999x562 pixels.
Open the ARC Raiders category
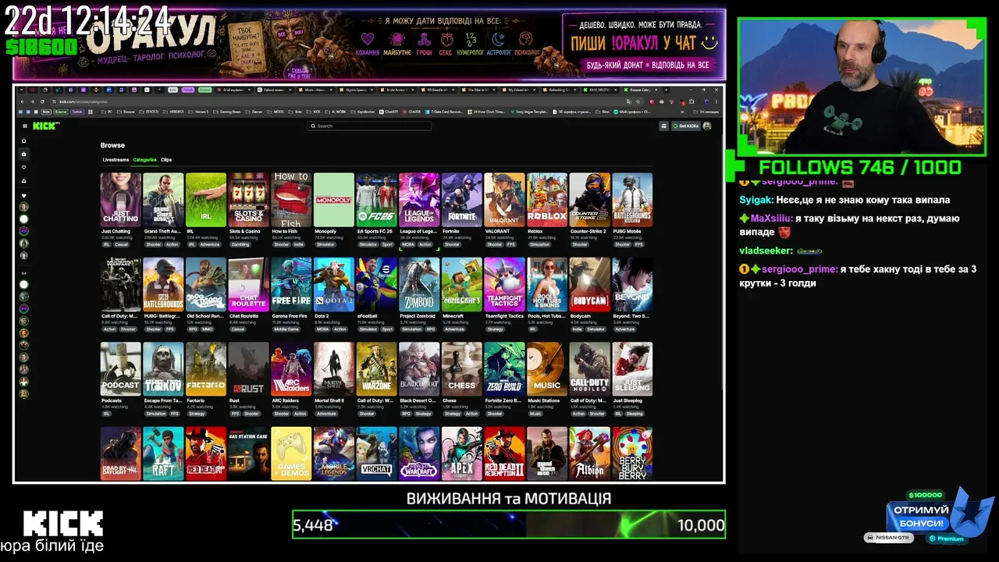point(291,369)
